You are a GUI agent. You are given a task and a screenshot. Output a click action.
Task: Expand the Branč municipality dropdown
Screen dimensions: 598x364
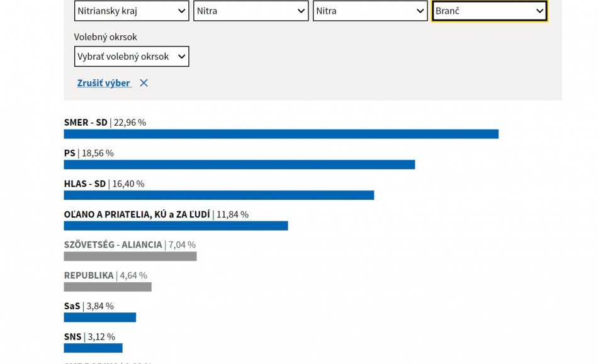point(489,11)
